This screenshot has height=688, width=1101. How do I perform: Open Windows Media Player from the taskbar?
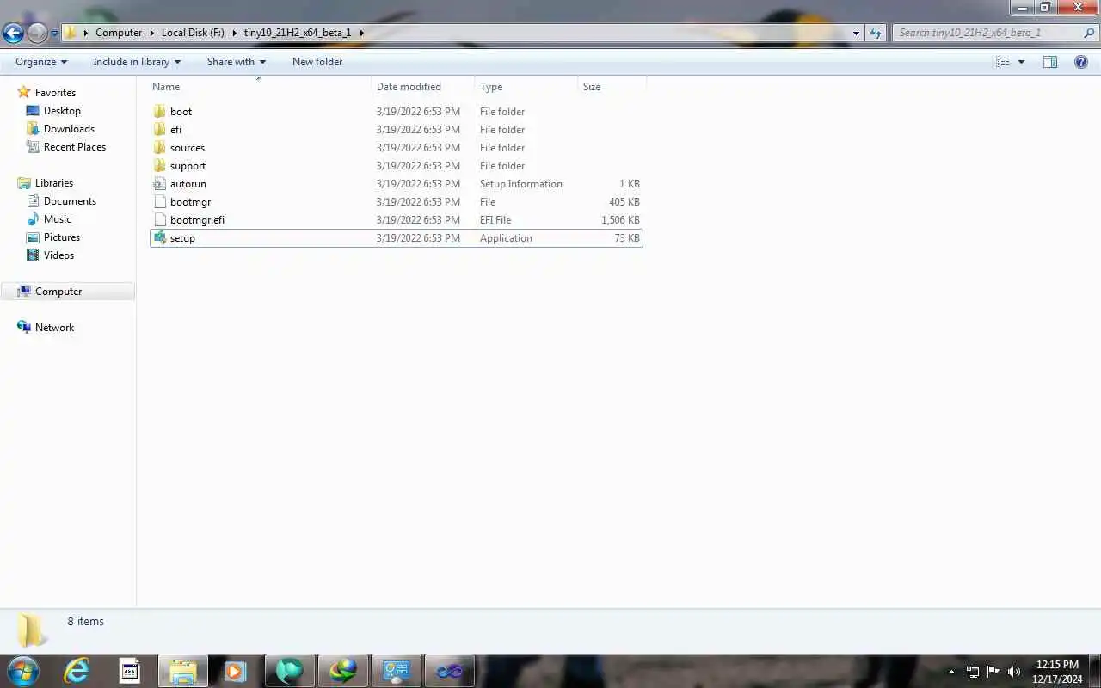tap(235, 671)
